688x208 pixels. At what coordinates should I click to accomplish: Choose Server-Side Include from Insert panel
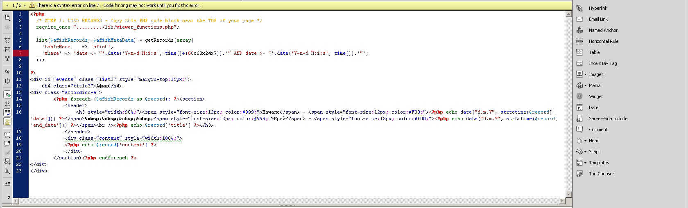pos(608,119)
